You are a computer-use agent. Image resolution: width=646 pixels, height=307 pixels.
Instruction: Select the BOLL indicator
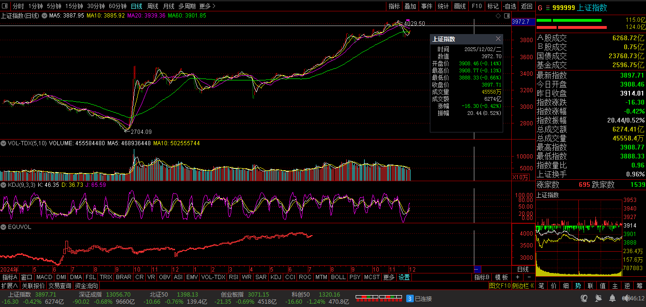[x=338, y=277]
